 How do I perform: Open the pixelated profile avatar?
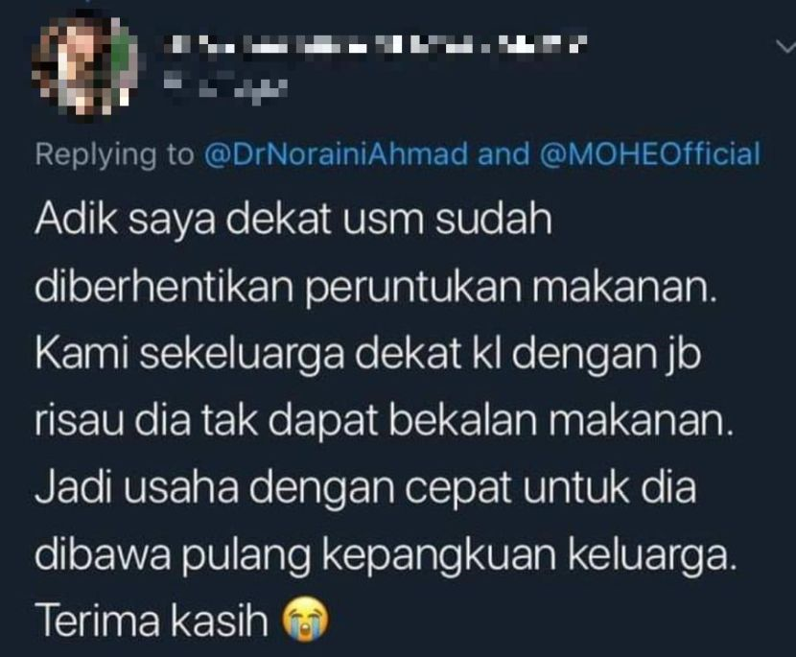click(x=84, y=67)
